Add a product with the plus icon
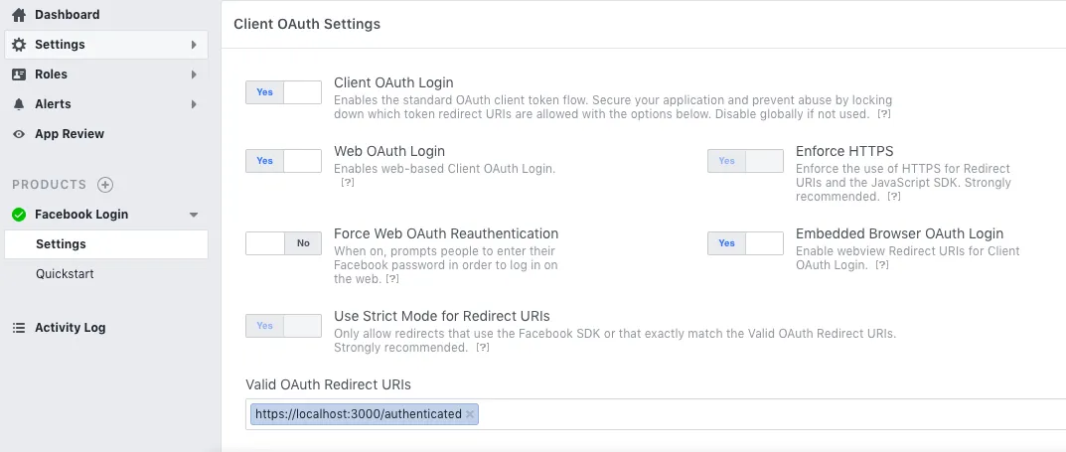1066x452 pixels. [105, 185]
